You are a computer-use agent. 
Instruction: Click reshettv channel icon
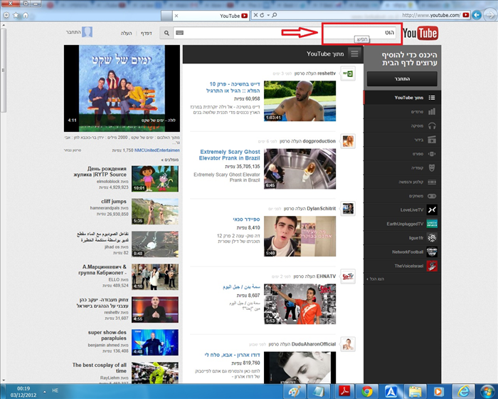[348, 74]
